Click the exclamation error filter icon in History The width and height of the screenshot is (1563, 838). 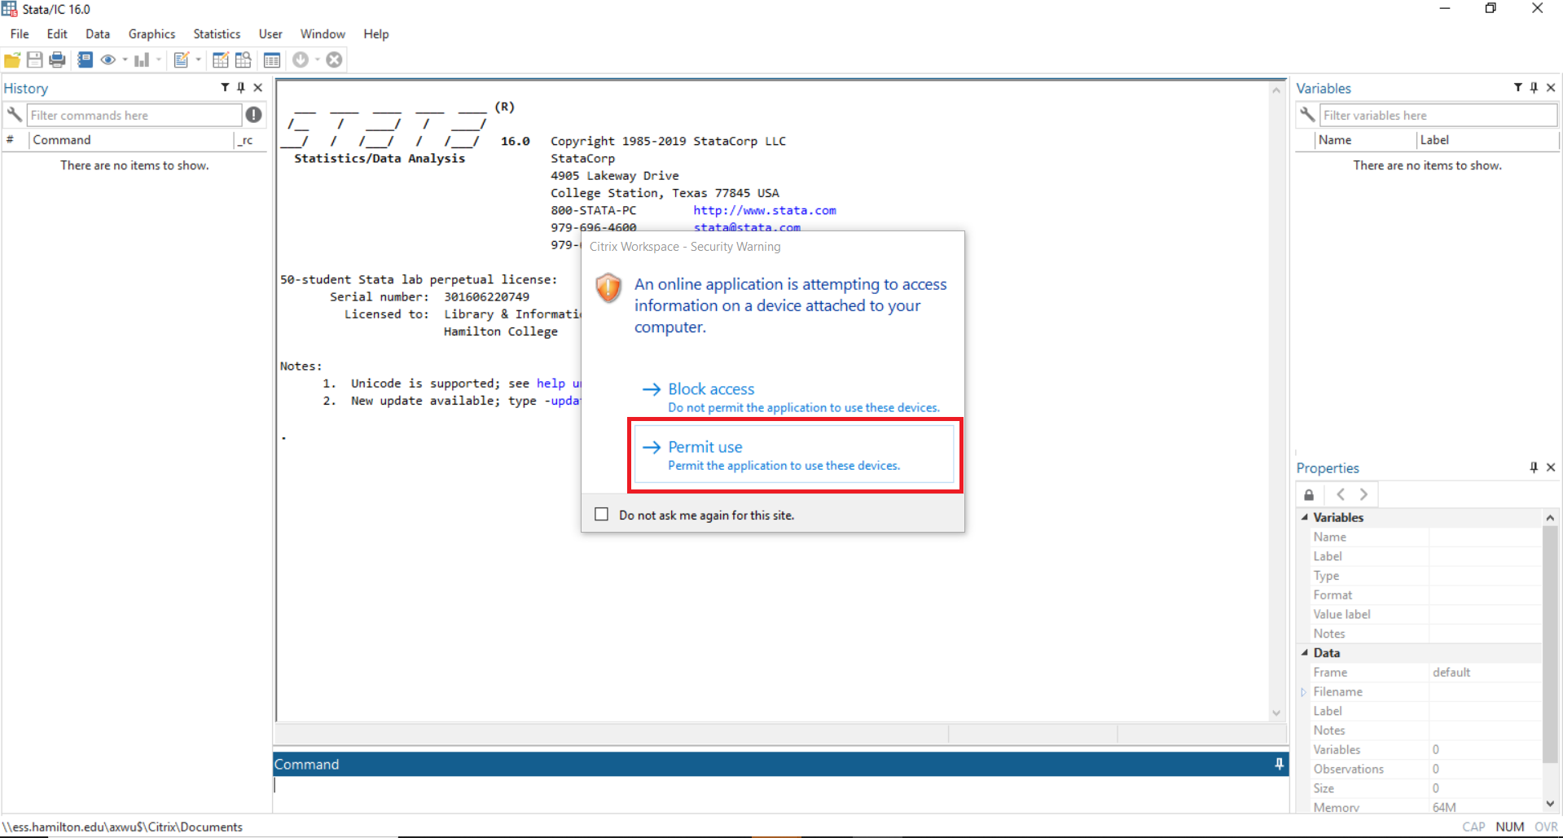[x=254, y=115]
